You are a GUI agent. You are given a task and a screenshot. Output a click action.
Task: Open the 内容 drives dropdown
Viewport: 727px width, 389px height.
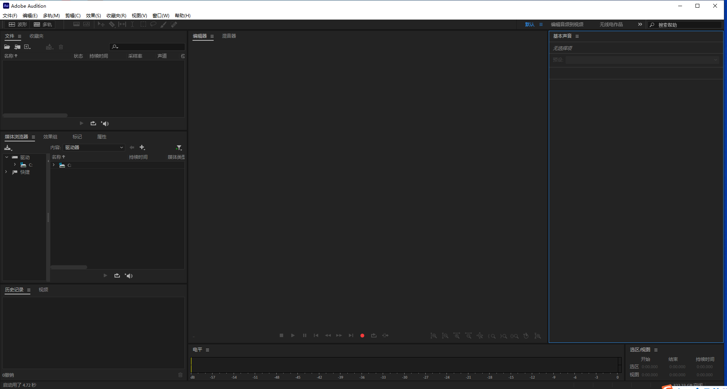click(x=94, y=148)
